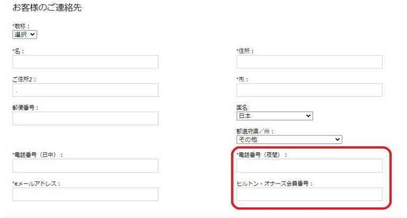Expand the 国名 country dropdown showing 日本
This screenshot has height=218, width=407.
[275, 116]
